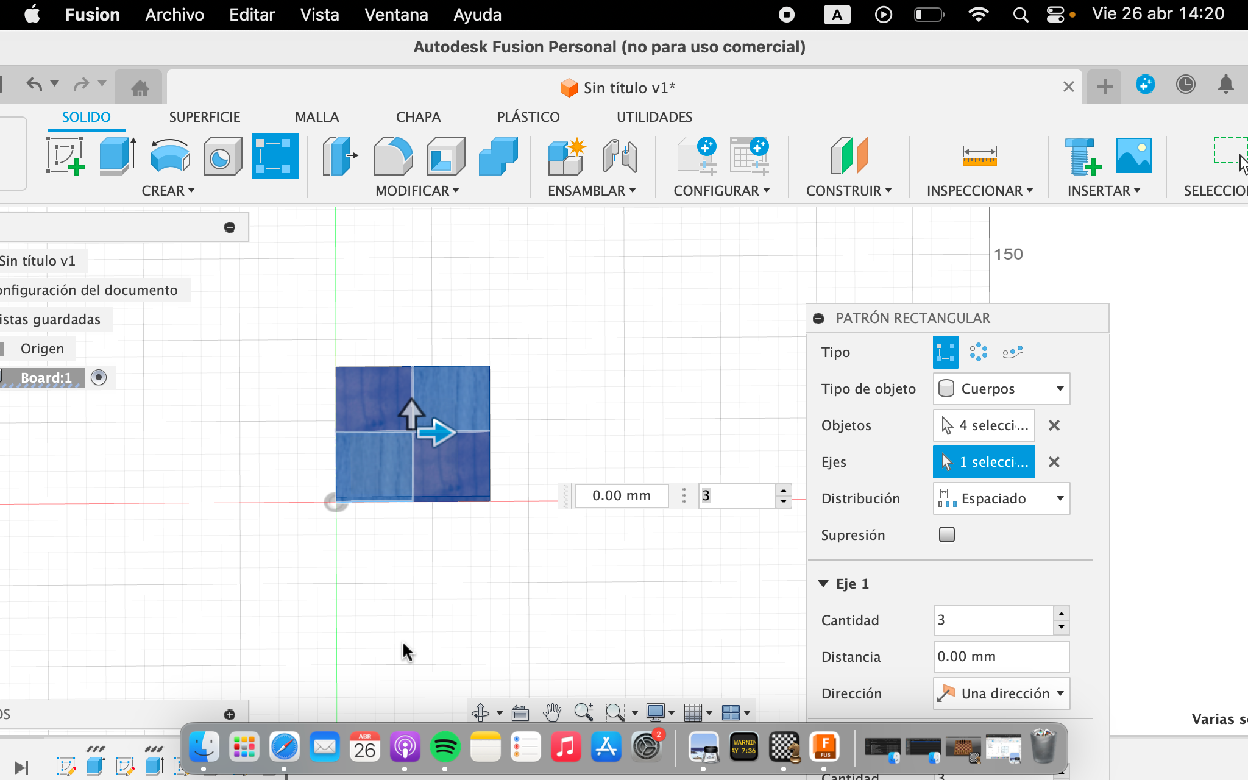Click the Configure model icon
1248x780 pixels.
click(x=697, y=156)
